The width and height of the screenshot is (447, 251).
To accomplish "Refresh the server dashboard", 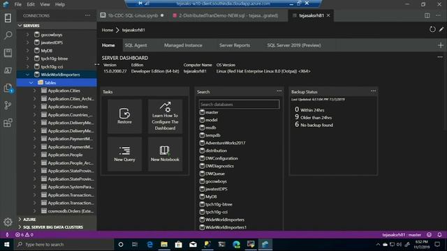I will (432, 29).
